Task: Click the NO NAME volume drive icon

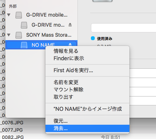Action: coord(24,45)
